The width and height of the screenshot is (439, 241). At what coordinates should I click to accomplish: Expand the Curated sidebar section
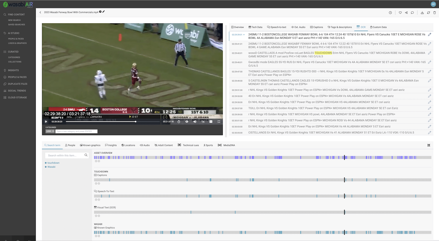coord(11,52)
